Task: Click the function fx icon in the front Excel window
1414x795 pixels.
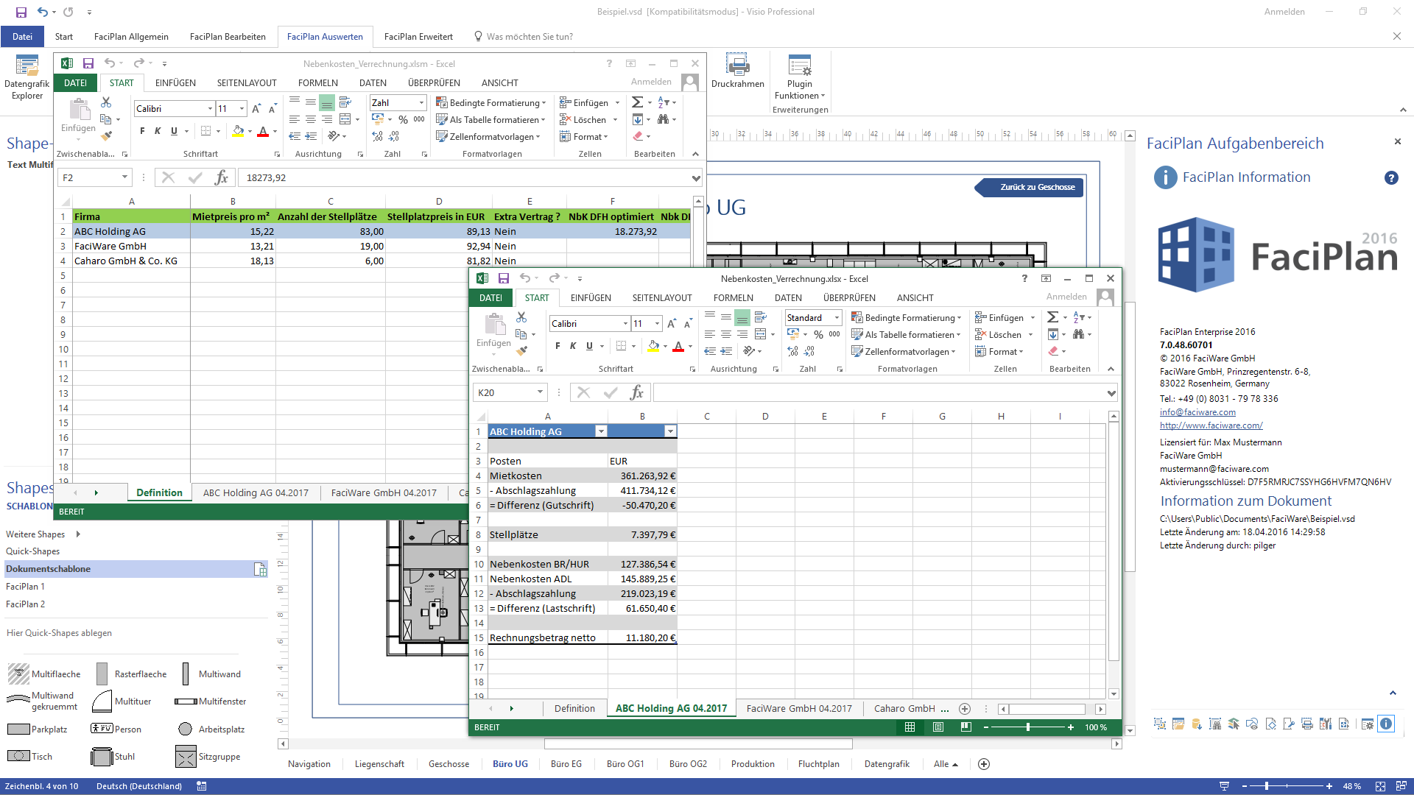Action: pos(637,392)
